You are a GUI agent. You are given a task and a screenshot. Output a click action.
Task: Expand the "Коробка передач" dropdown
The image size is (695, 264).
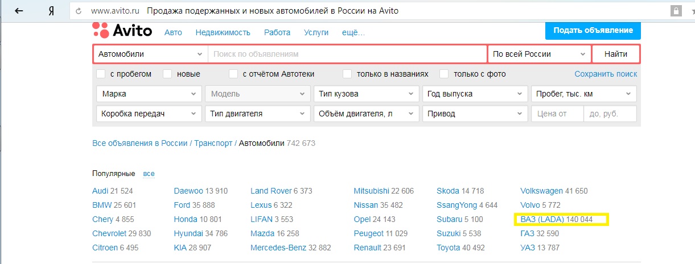tap(149, 114)
